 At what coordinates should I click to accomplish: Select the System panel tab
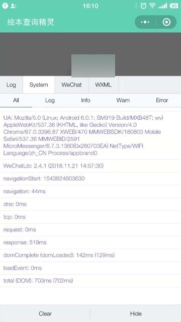39,85
